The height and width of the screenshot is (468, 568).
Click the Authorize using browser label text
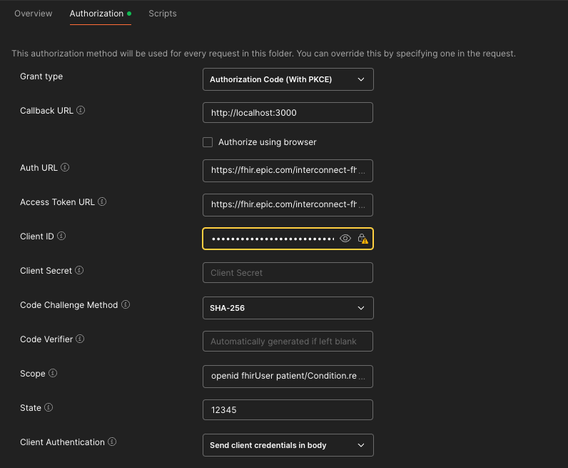[268, 142]
